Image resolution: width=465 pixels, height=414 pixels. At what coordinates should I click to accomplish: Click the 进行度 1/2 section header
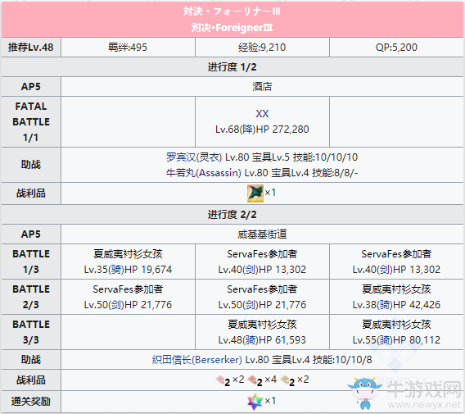(x=232, y=67)
